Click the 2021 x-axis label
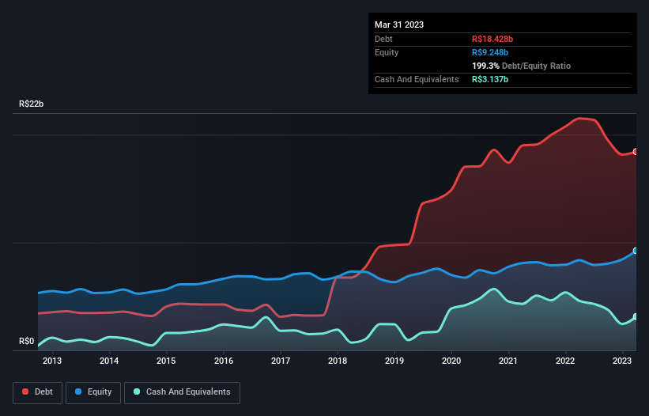This screenshot has width=649, height=416. pos(508,361)
